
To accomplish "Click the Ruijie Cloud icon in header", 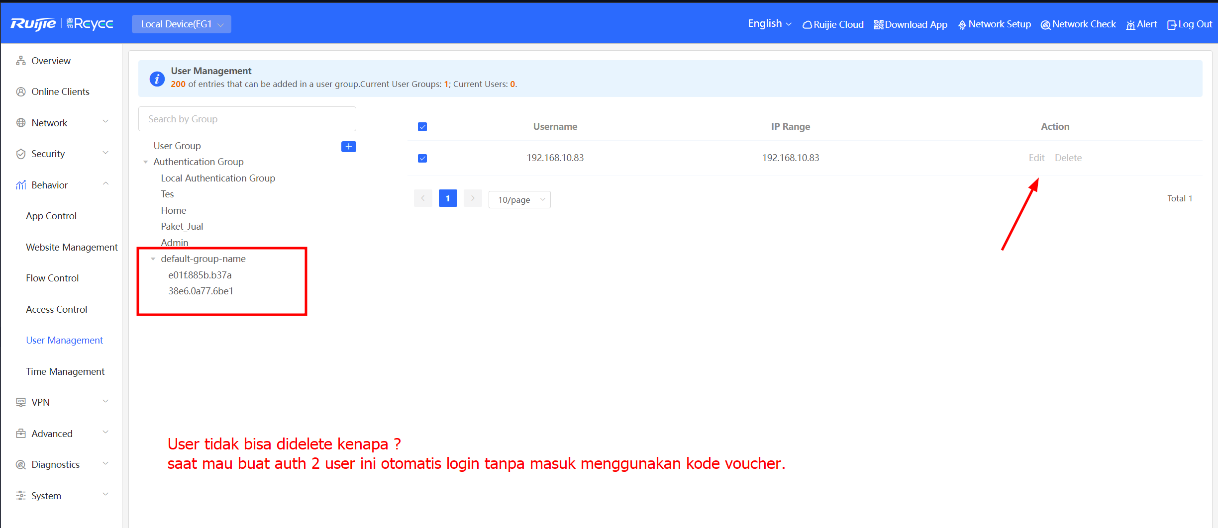I will (807, 25).
